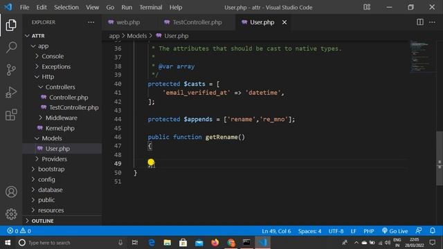Open File Explorer from the taskbar

tap(168, 243)
